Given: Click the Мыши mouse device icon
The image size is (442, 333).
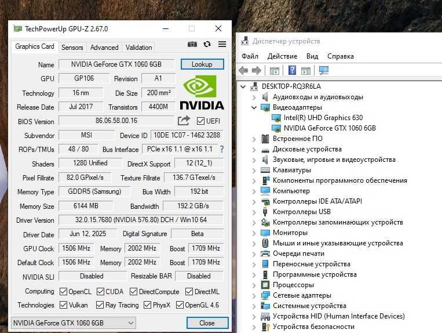Looking at the screenshot, I should (265, 243).
